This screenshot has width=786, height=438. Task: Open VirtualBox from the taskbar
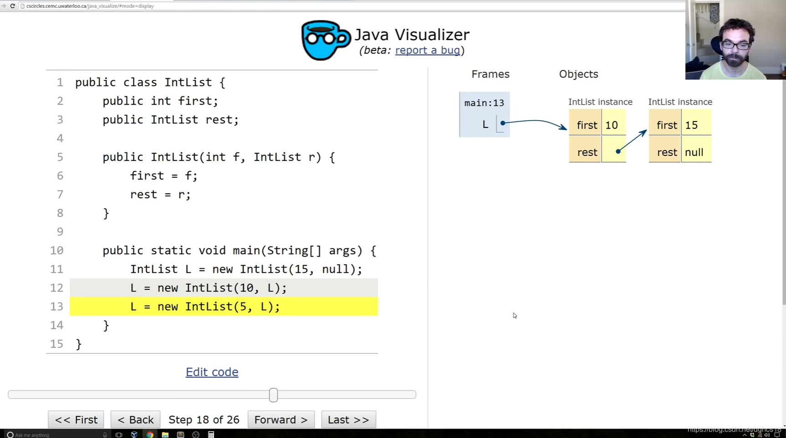(x=134, y=435)
